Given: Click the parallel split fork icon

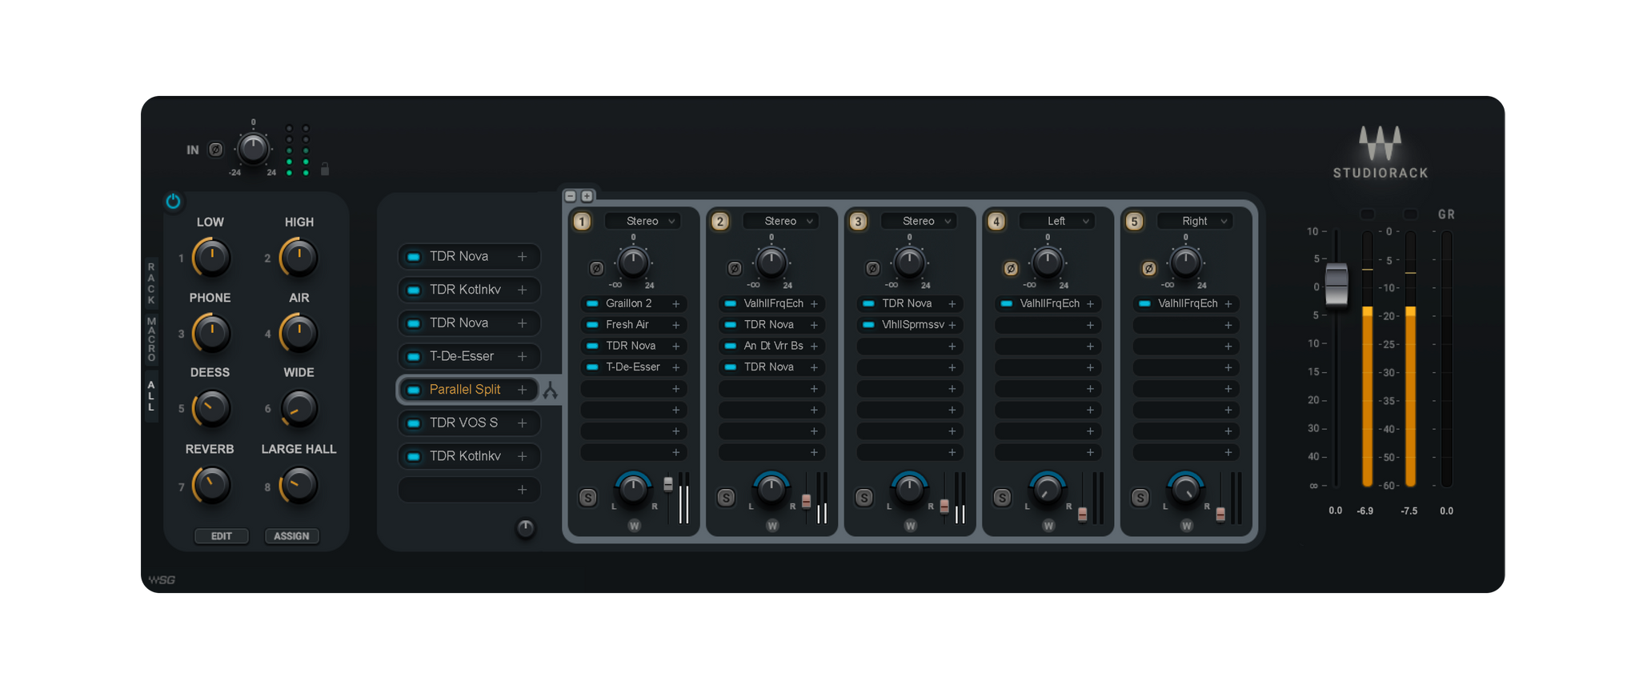Looking at the screenshot, I should [551, 391].
